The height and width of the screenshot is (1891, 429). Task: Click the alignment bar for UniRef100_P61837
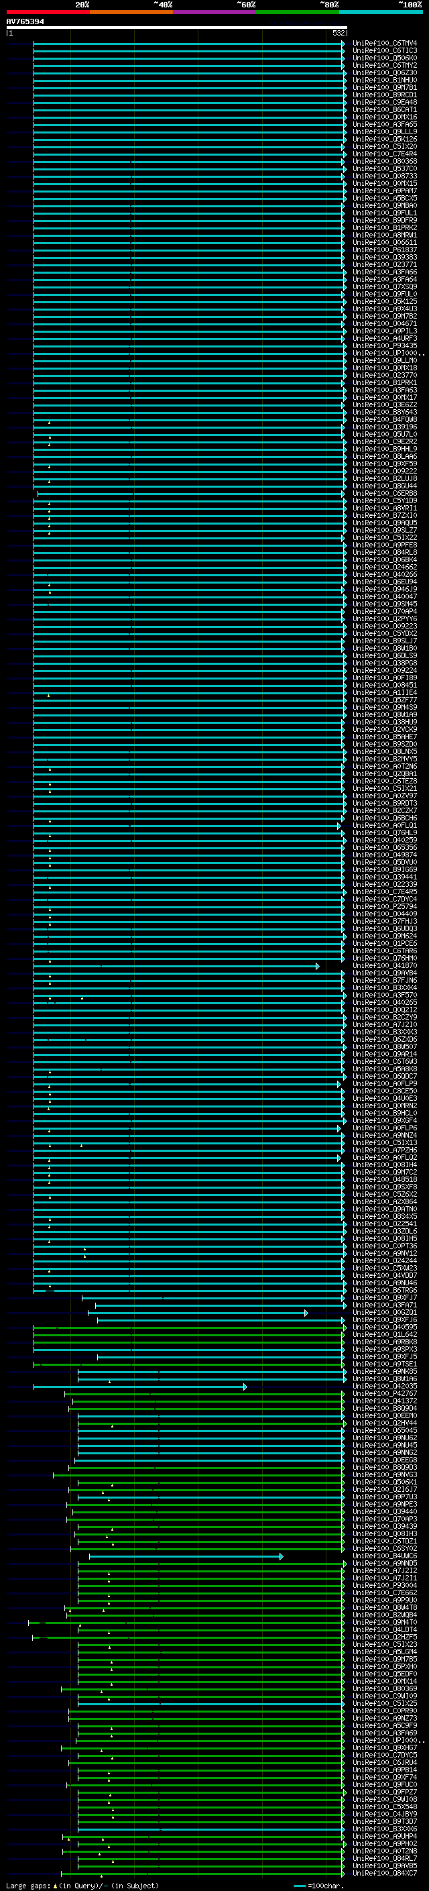189,250
